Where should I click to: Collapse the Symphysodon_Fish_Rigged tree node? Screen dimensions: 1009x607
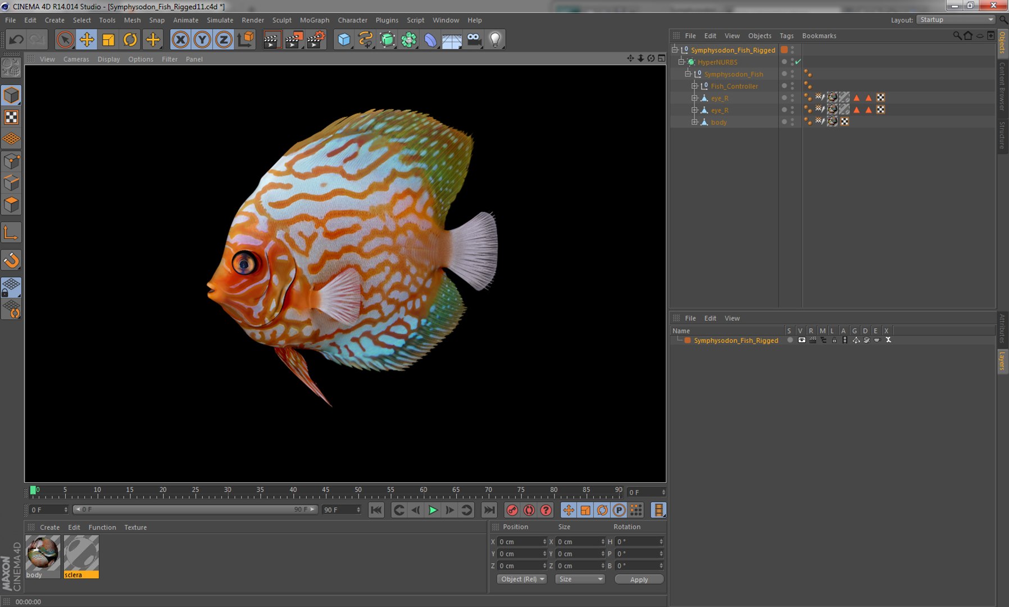click(x=675, y=49)
